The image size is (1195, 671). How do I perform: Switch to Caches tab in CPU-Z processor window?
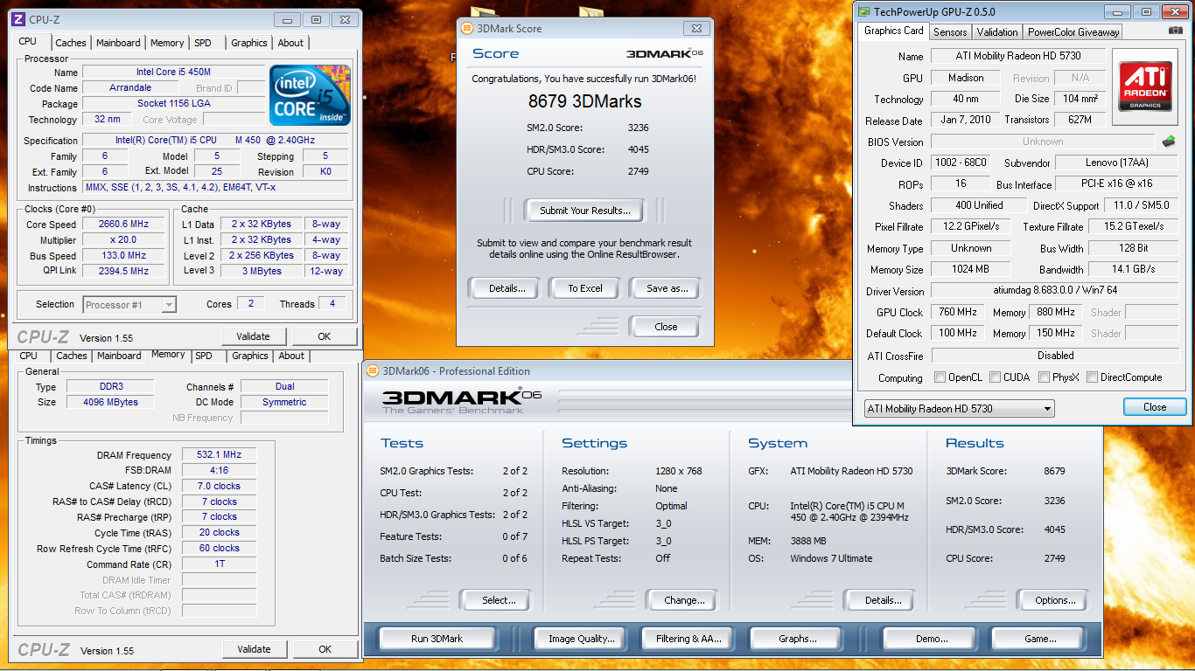click(71, 43)
